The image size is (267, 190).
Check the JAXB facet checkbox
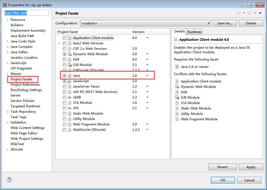64,98
